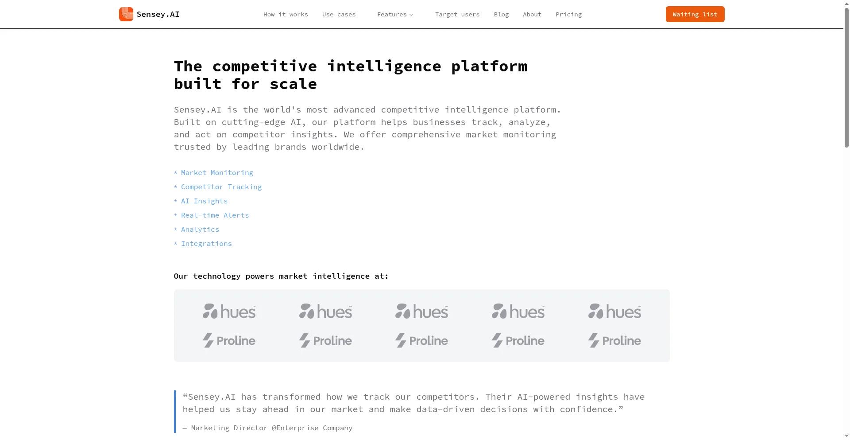850x440 pixels.
Task: Click the Sensey.AI brand name text
Action: click(x=158, y=14)
